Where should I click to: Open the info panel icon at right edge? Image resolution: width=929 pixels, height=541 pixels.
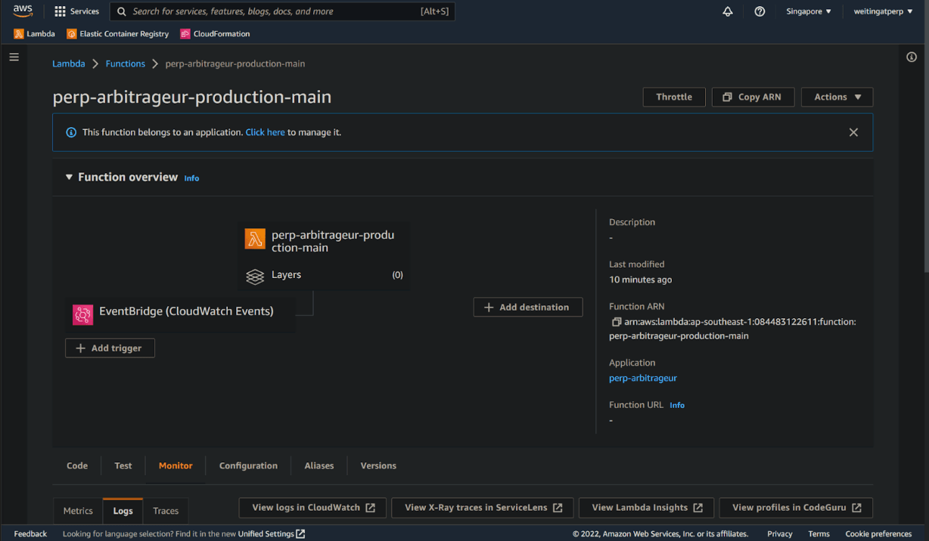point(912,57)
